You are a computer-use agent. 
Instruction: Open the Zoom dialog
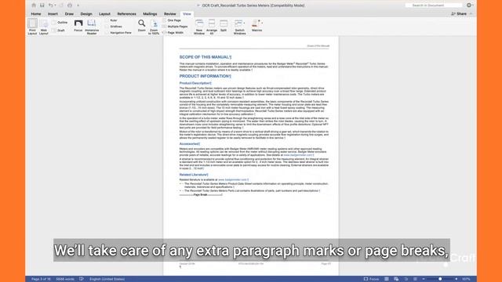click(141, 25)
